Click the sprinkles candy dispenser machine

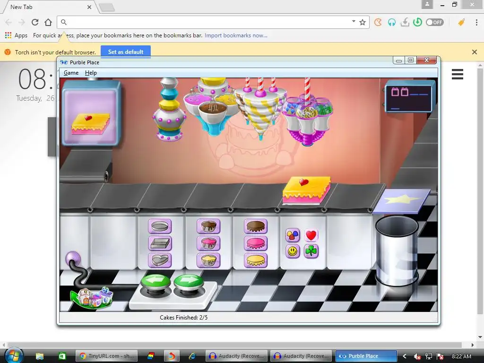tap(308, 112)
